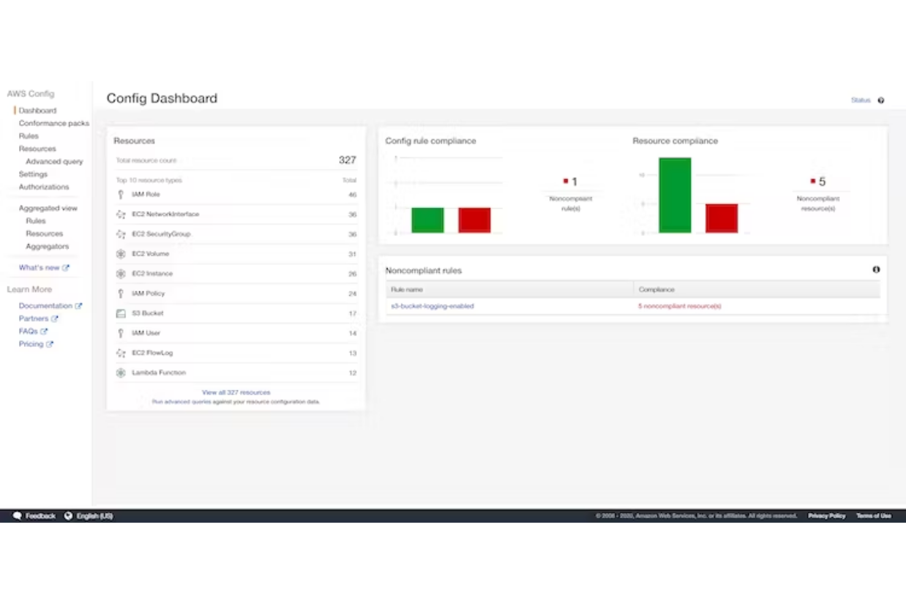The width and height of the screenshot is (906, 604).
Task: Click the 5 noncompliant resource(s) link
Action: tap(679, 306)
